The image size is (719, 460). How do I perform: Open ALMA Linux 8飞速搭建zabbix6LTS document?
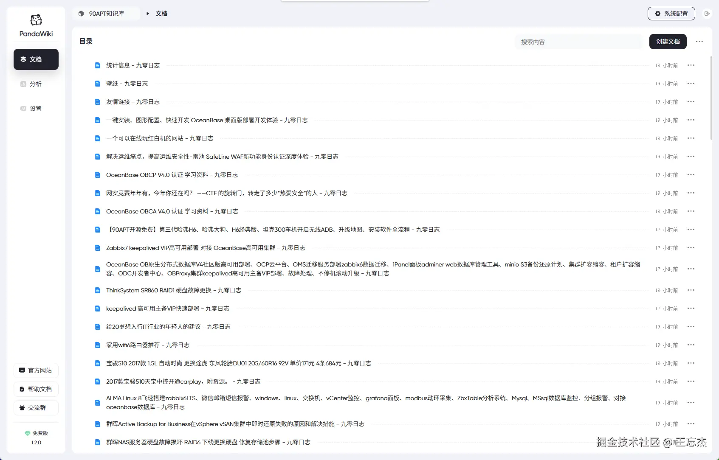(x=366, y=403)
